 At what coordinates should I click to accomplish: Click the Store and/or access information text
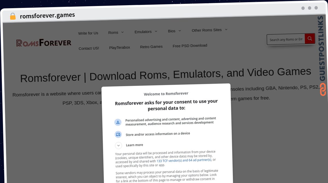point(158,134)
